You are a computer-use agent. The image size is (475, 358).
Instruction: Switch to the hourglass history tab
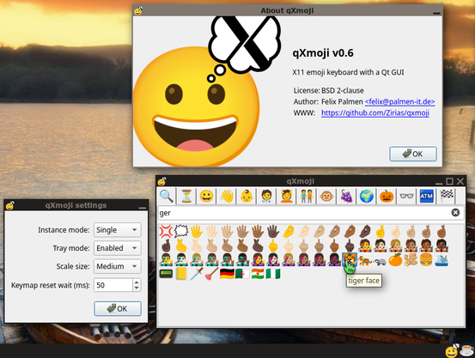click(x=186, y=197)
